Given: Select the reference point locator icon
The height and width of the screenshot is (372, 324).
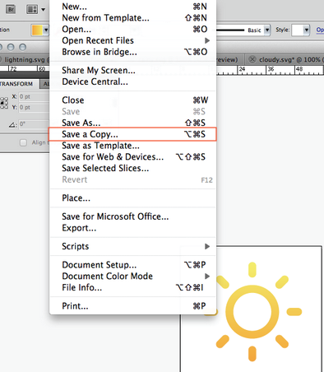Looking at the screenshot, I should (4, 103).
